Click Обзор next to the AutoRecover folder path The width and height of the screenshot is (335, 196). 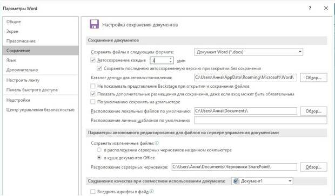click(x=313, y=78)
